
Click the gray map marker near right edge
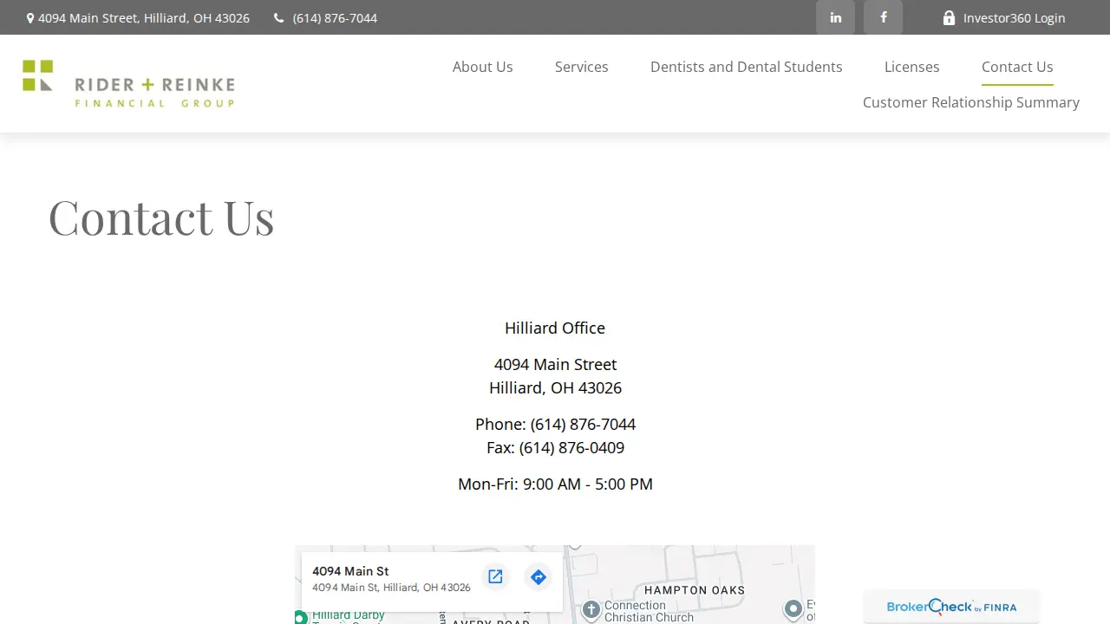pyautogui.click(x=793, y=609)
